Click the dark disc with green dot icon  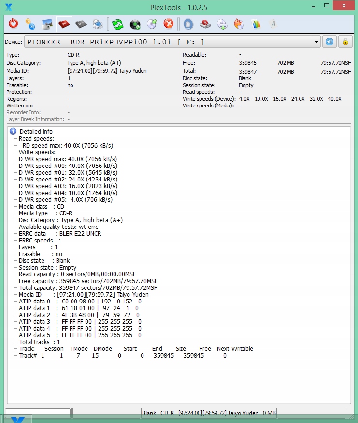(135, 24)
